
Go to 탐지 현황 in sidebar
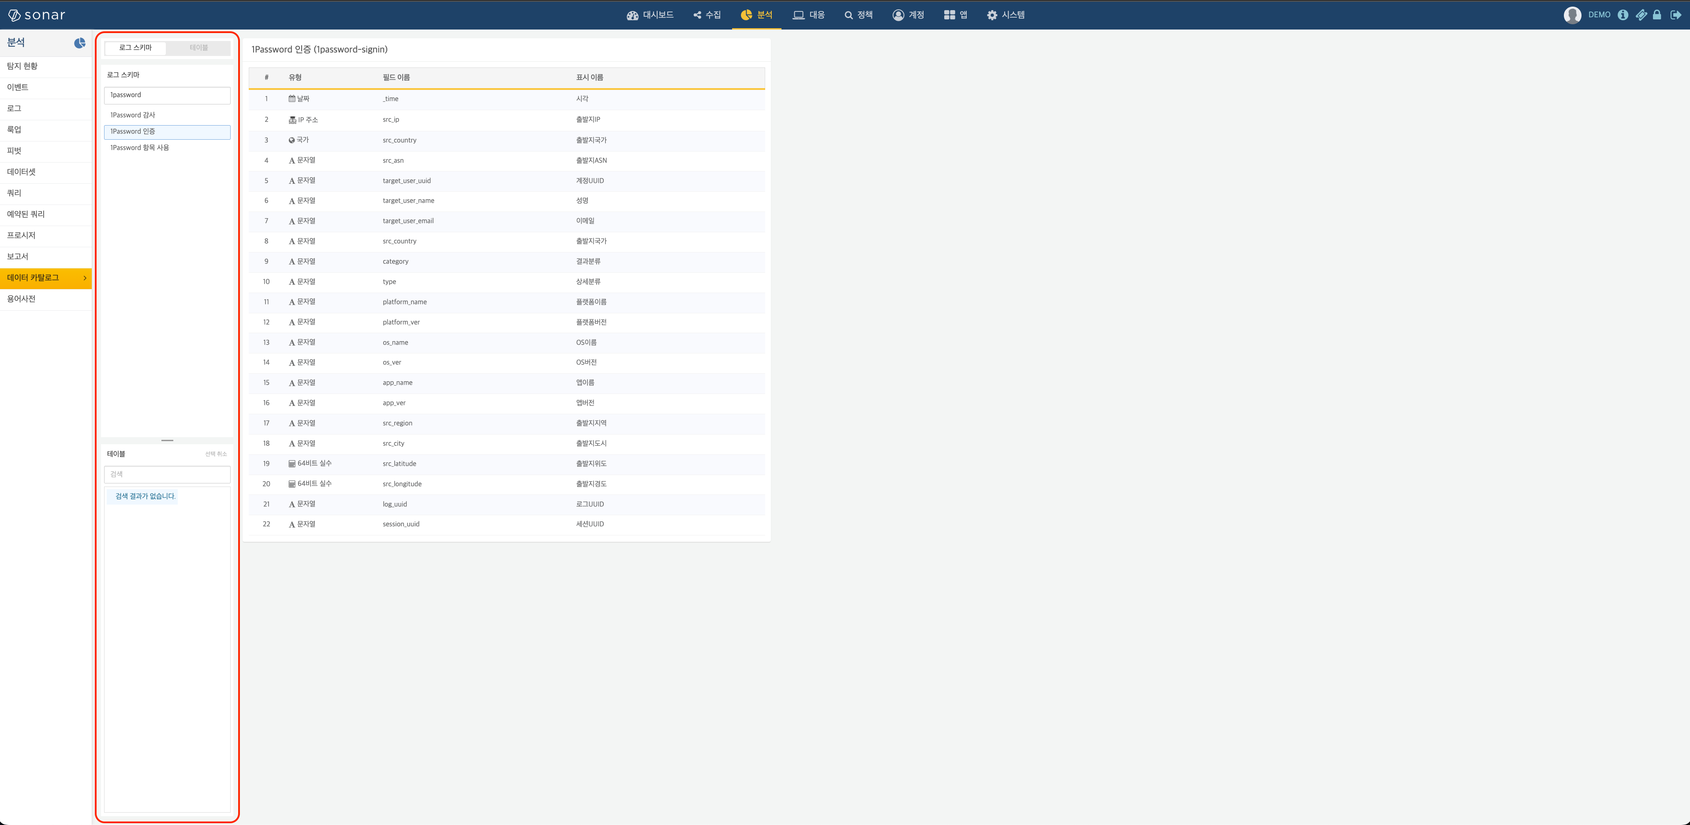click(46, 66)
